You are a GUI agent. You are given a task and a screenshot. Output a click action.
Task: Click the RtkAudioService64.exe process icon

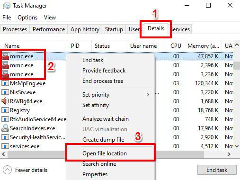[x=5, y=119]
